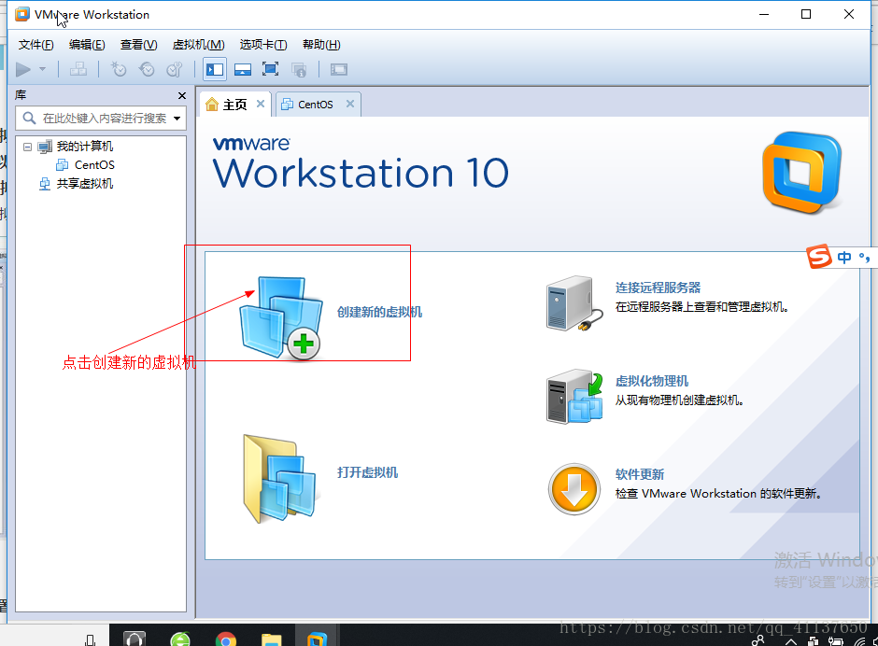
Task: Open the 虚拟机(M) menu
Action: click(x=198, y=45)
